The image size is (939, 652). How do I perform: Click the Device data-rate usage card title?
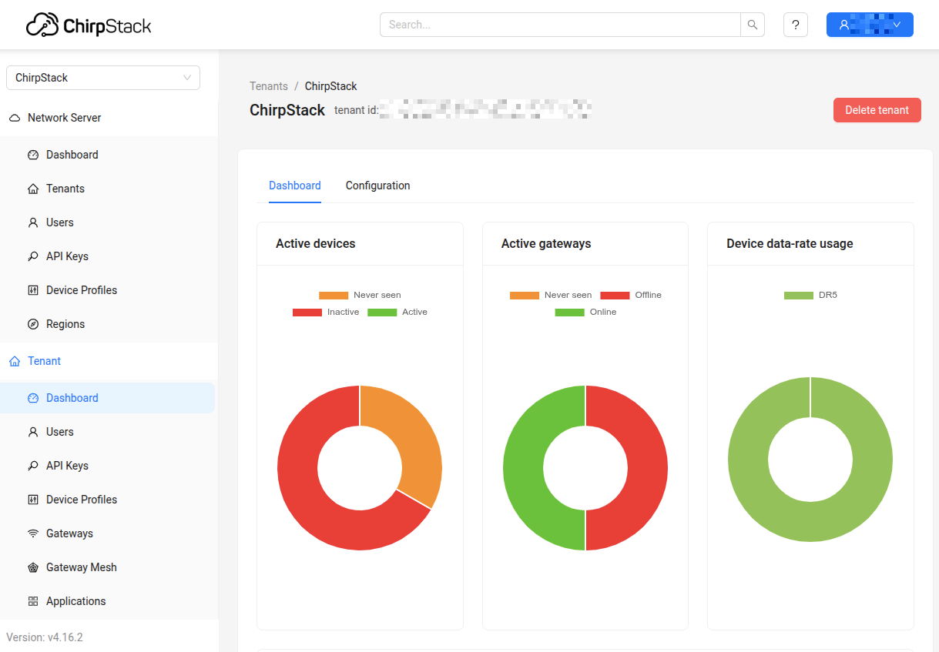(x=790, y=243)
